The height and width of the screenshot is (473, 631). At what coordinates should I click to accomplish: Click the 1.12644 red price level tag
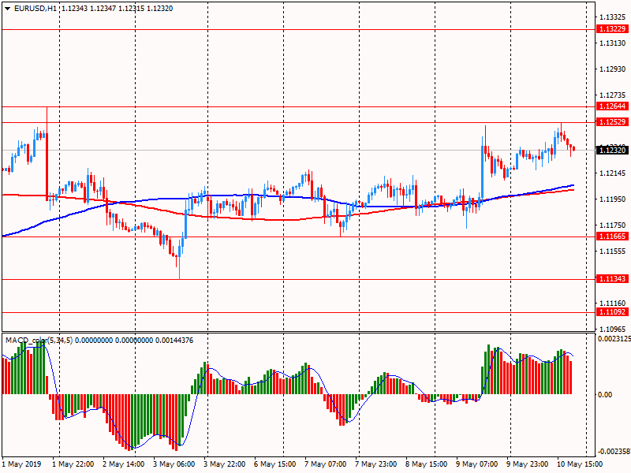pos(612,106)
